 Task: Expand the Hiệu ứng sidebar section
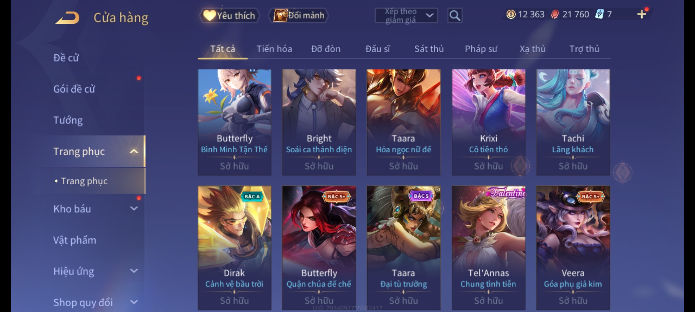[134, 271]
